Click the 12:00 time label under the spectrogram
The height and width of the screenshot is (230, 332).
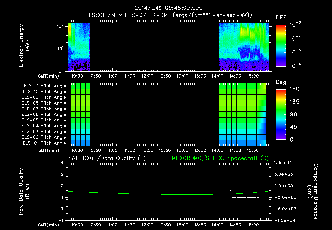tap(148, 76)
